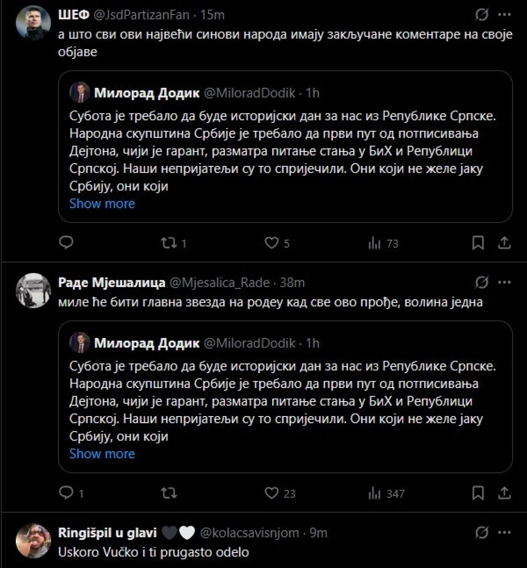Repost Раде Мјешалица's post
Viewport: 527px width, 568px height.
click(169, 493)
